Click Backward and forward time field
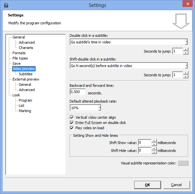This screenshot has width=195, height=194. point(78,92)
